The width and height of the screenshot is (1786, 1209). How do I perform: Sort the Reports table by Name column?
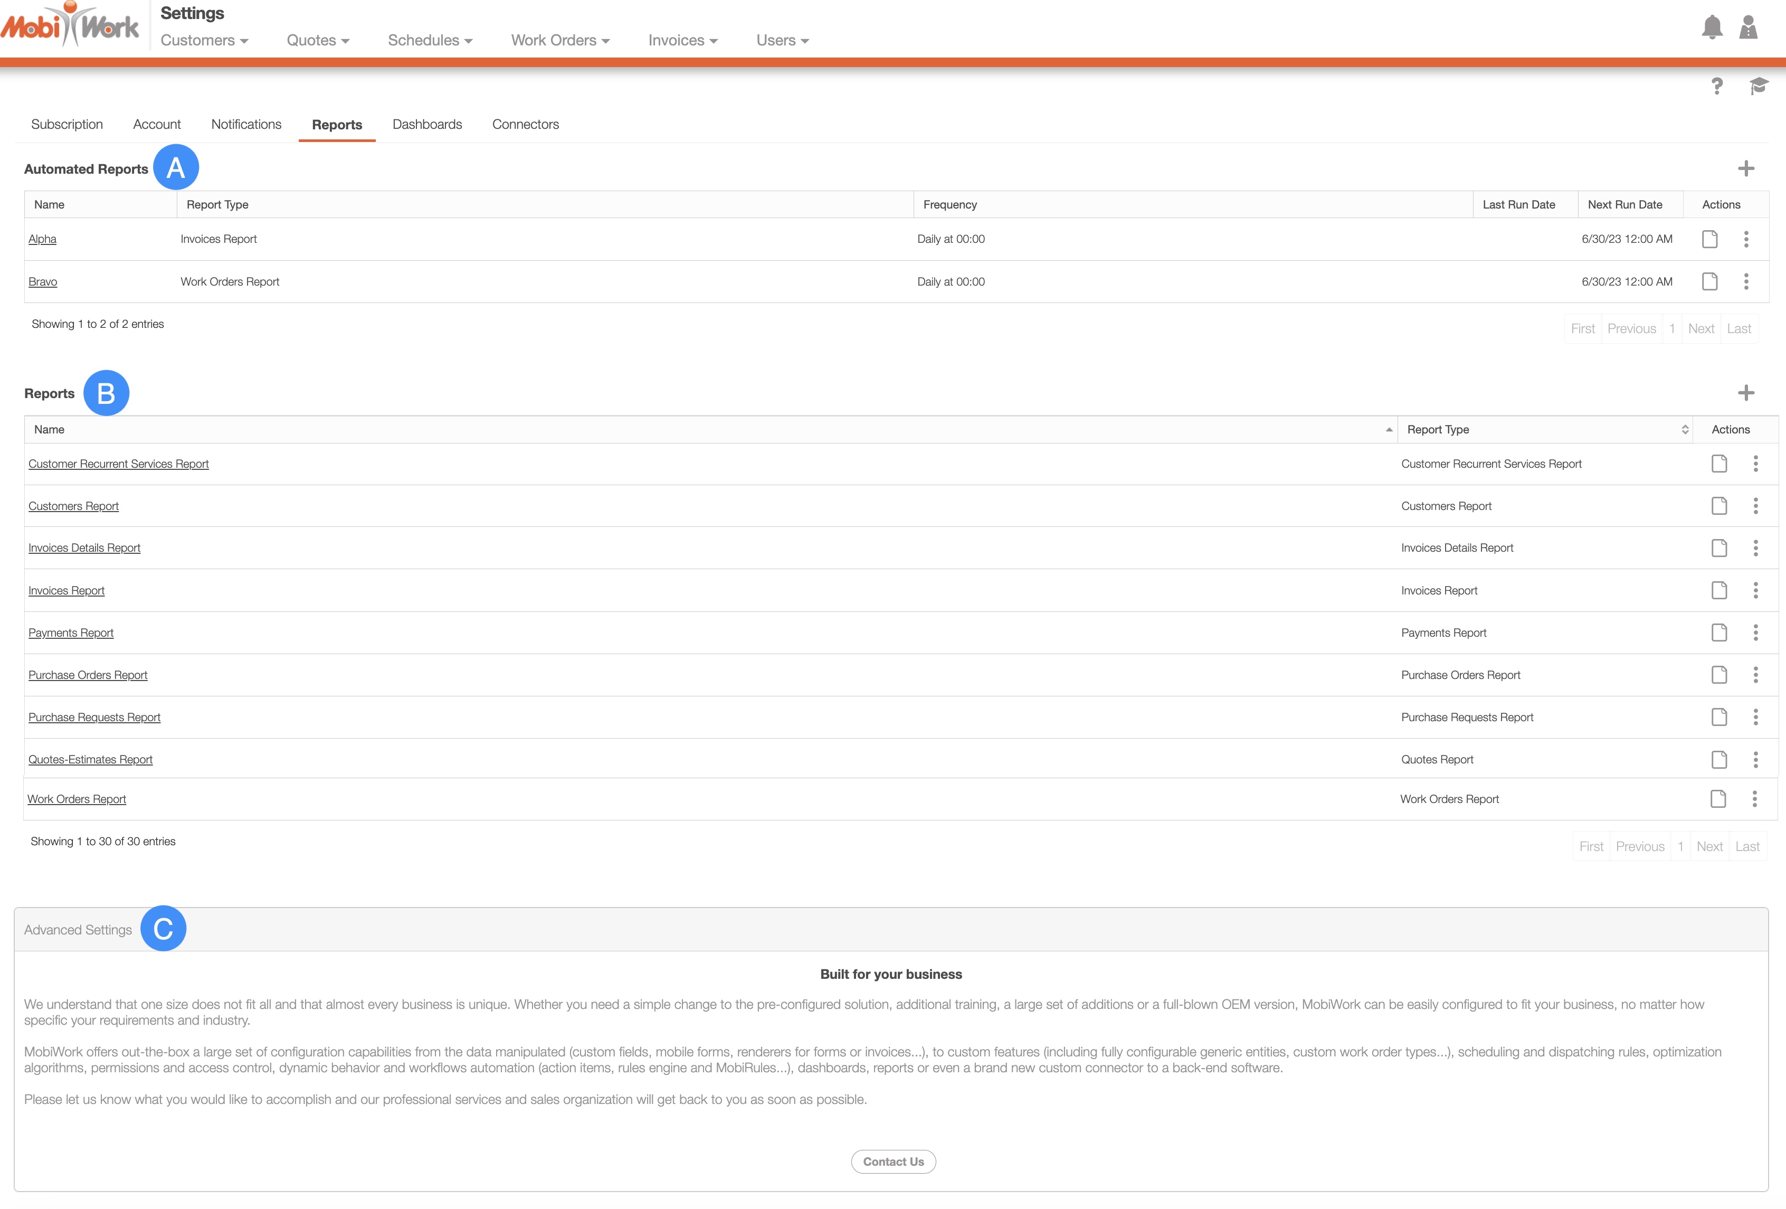click(x=710, y=430)
